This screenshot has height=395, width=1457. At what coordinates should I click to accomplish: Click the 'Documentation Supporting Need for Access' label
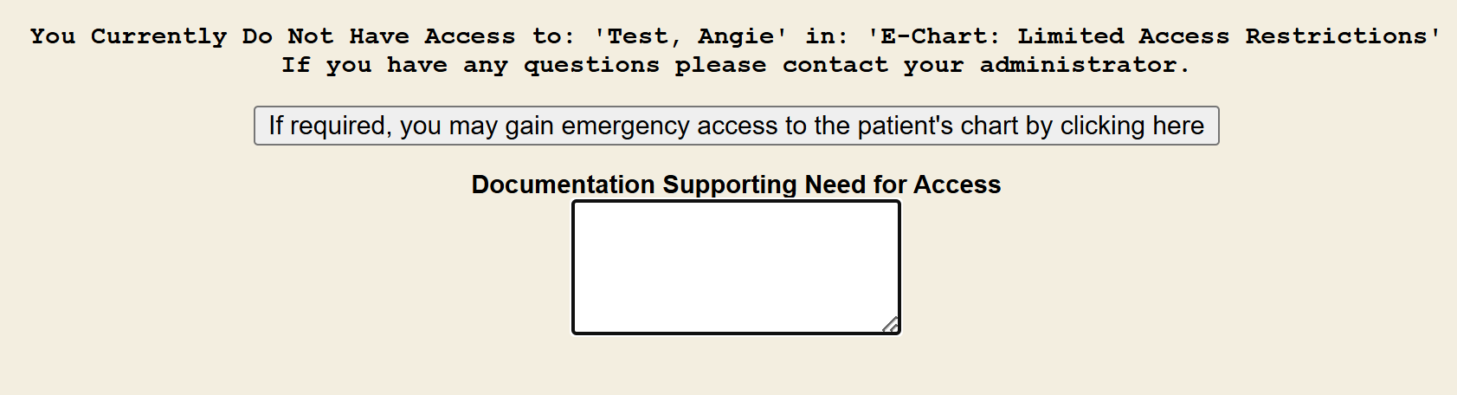736,185
